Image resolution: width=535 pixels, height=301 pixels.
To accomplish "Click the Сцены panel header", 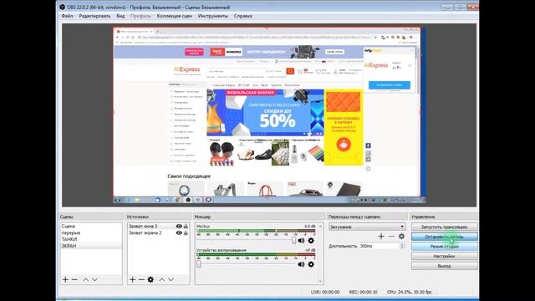I will 67,217.
